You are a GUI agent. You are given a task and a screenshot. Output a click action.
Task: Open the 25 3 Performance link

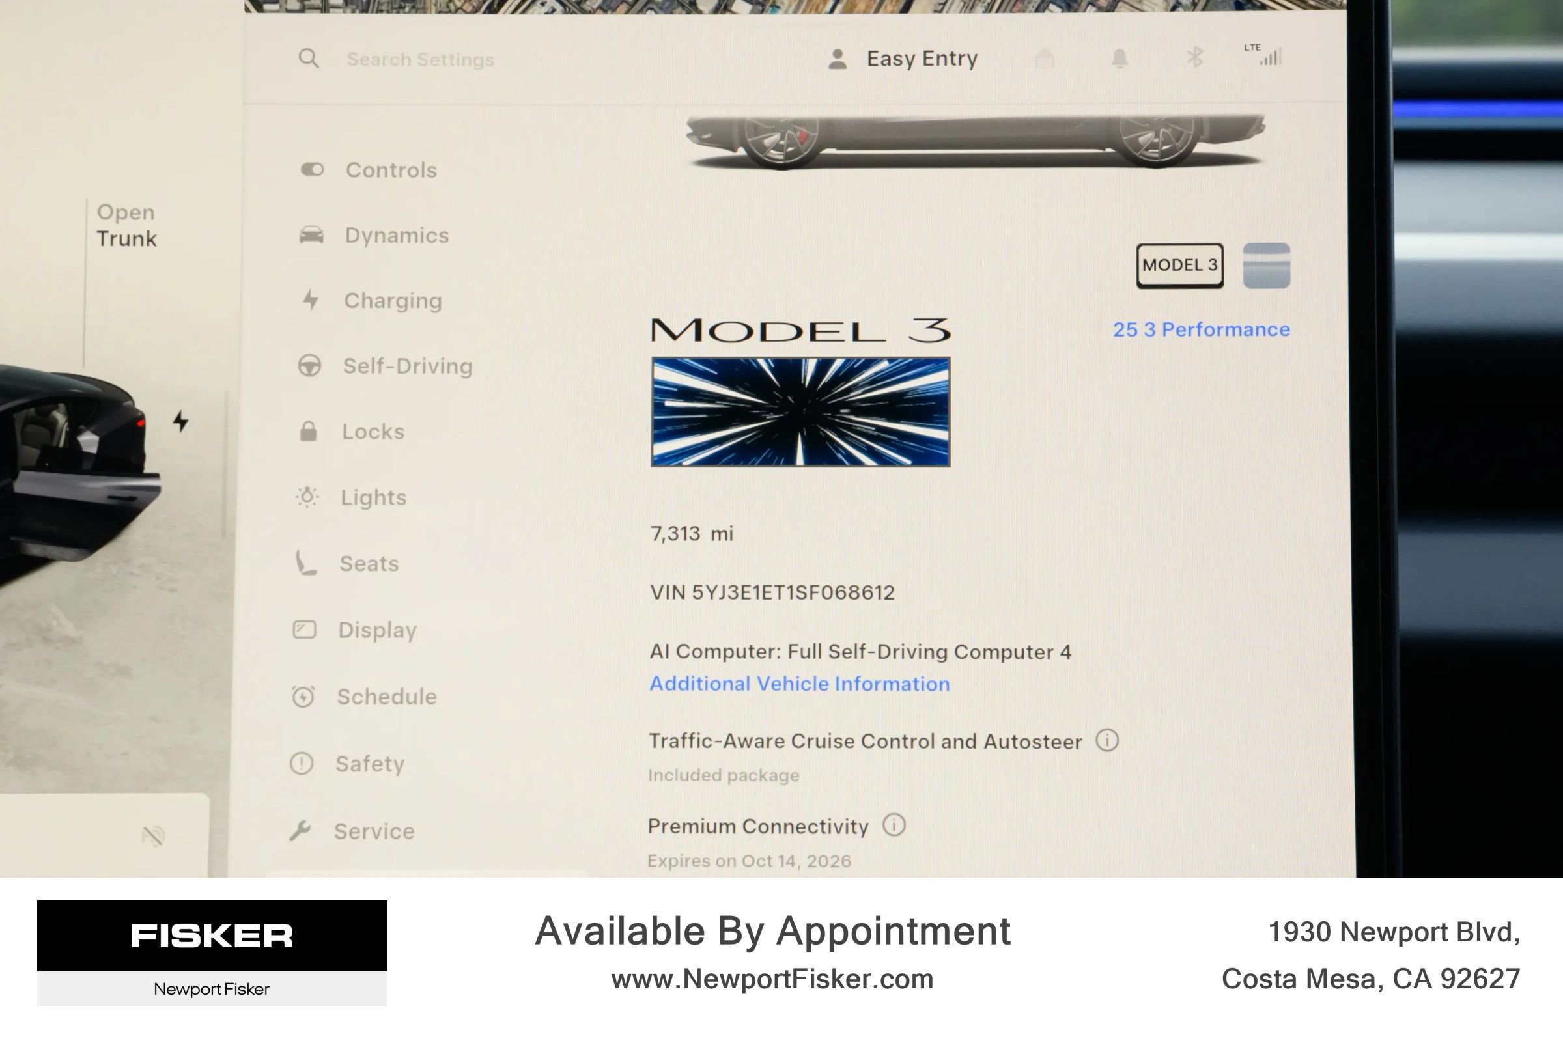click(1201, 329)
